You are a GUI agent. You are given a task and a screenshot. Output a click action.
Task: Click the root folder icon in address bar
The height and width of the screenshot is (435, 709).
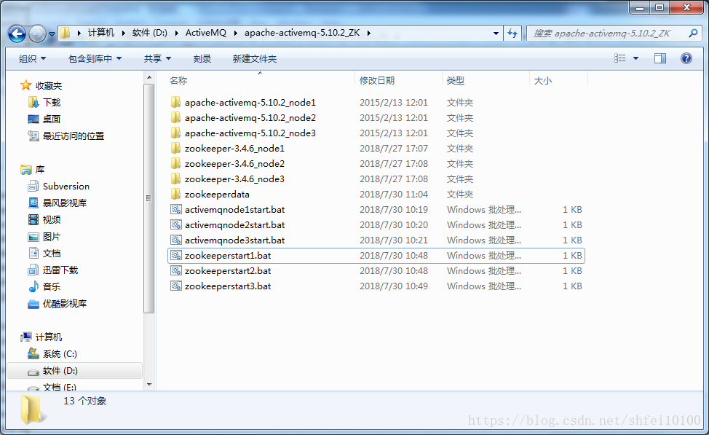[66, 33]
